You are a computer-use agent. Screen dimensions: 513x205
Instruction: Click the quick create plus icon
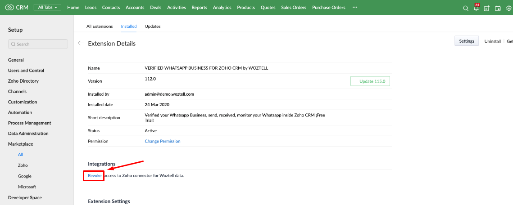pyautogui.click(x=487, y=9)
